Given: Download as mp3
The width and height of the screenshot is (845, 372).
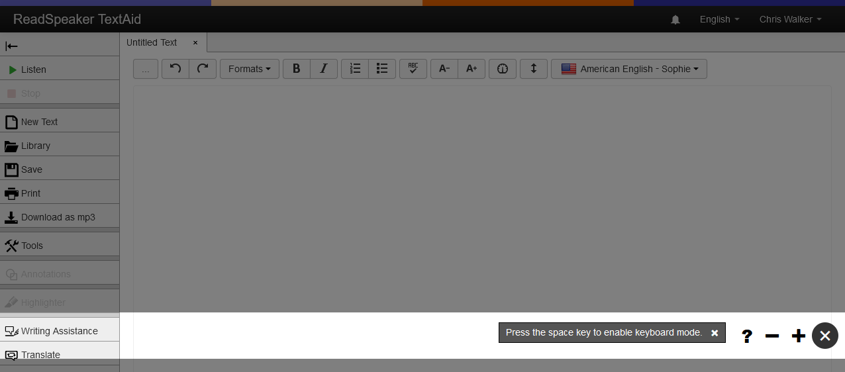Looking at the screenshot, I should (60, 217).
